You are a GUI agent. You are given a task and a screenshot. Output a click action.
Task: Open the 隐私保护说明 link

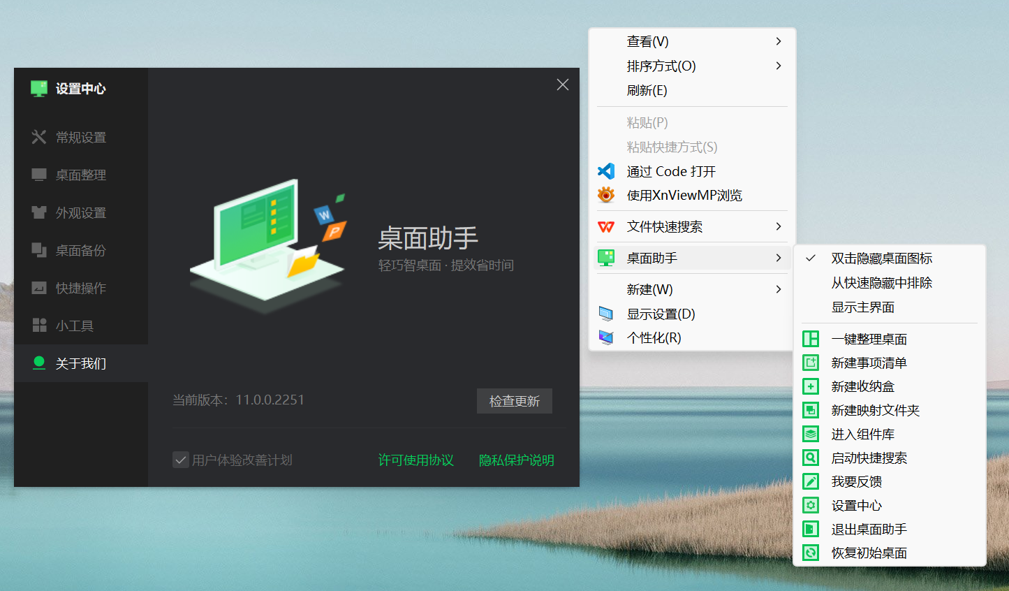pos(516,460)
